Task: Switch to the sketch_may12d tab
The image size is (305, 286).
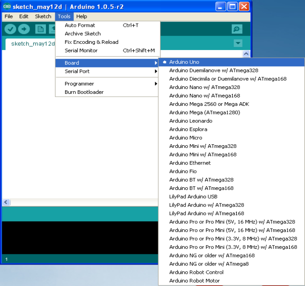Action: click(x=31, y=44)
